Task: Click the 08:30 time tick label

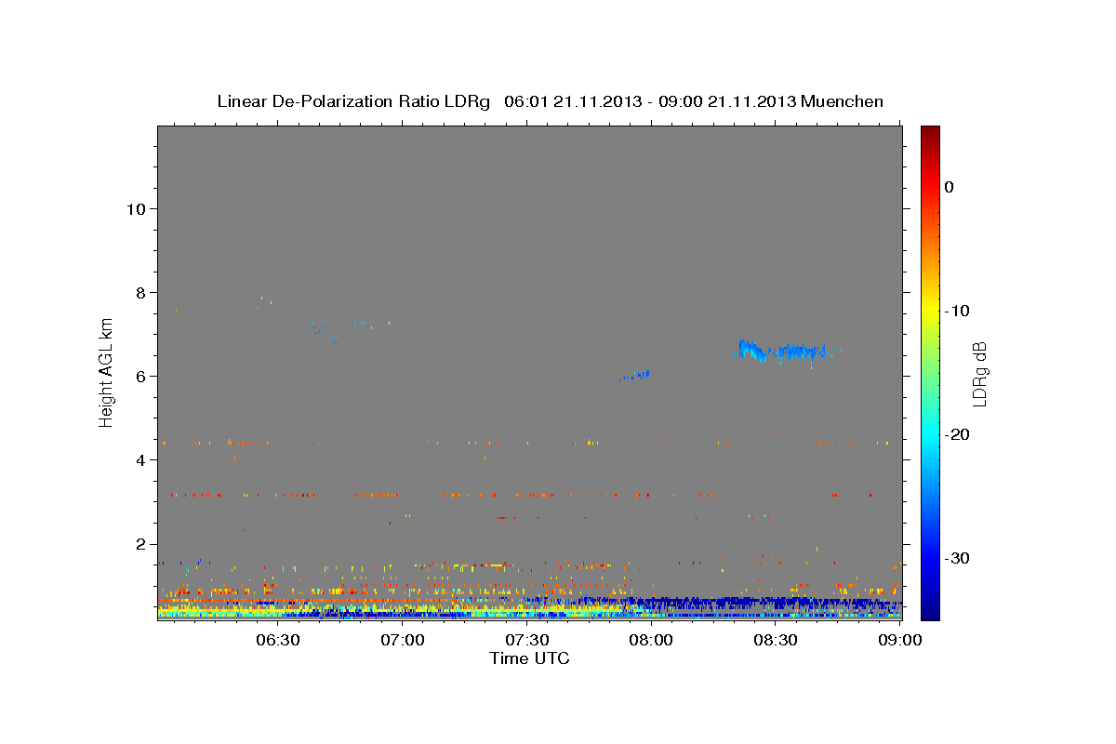Action: 776,640
